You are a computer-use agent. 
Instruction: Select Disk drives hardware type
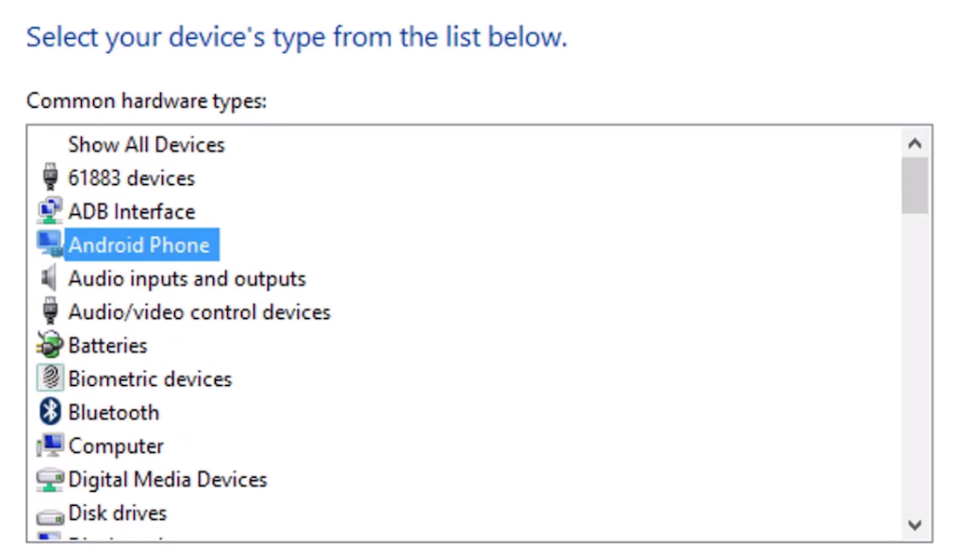(x=117, y=512)
